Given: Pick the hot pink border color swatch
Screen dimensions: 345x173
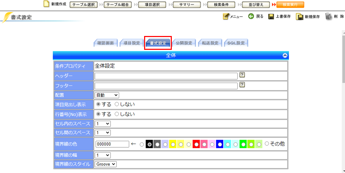Looking at the screenshot, I should (204, 144).
